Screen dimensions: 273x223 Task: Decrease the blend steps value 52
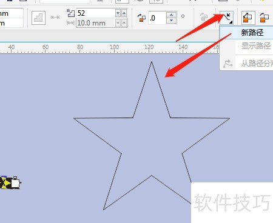(118, 13)
